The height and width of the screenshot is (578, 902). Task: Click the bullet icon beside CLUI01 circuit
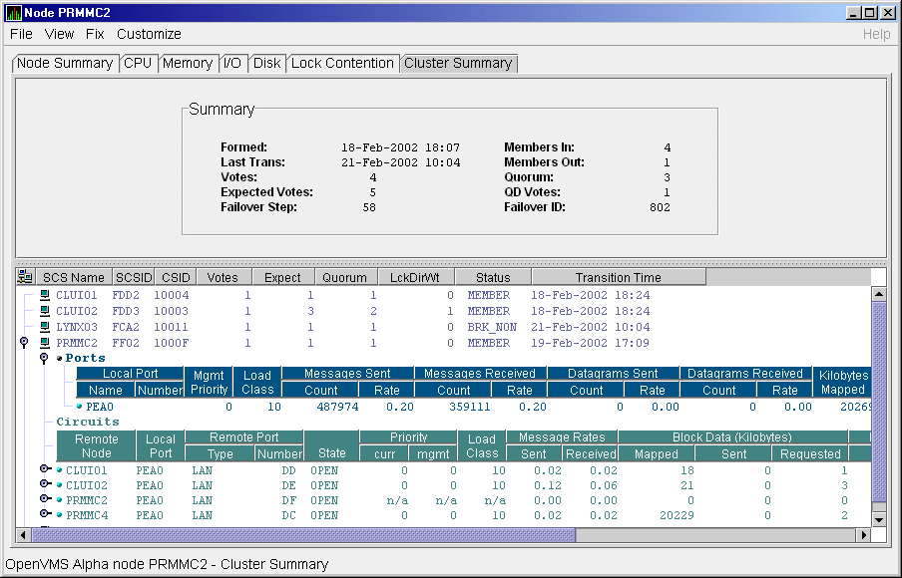pos(59,469)
